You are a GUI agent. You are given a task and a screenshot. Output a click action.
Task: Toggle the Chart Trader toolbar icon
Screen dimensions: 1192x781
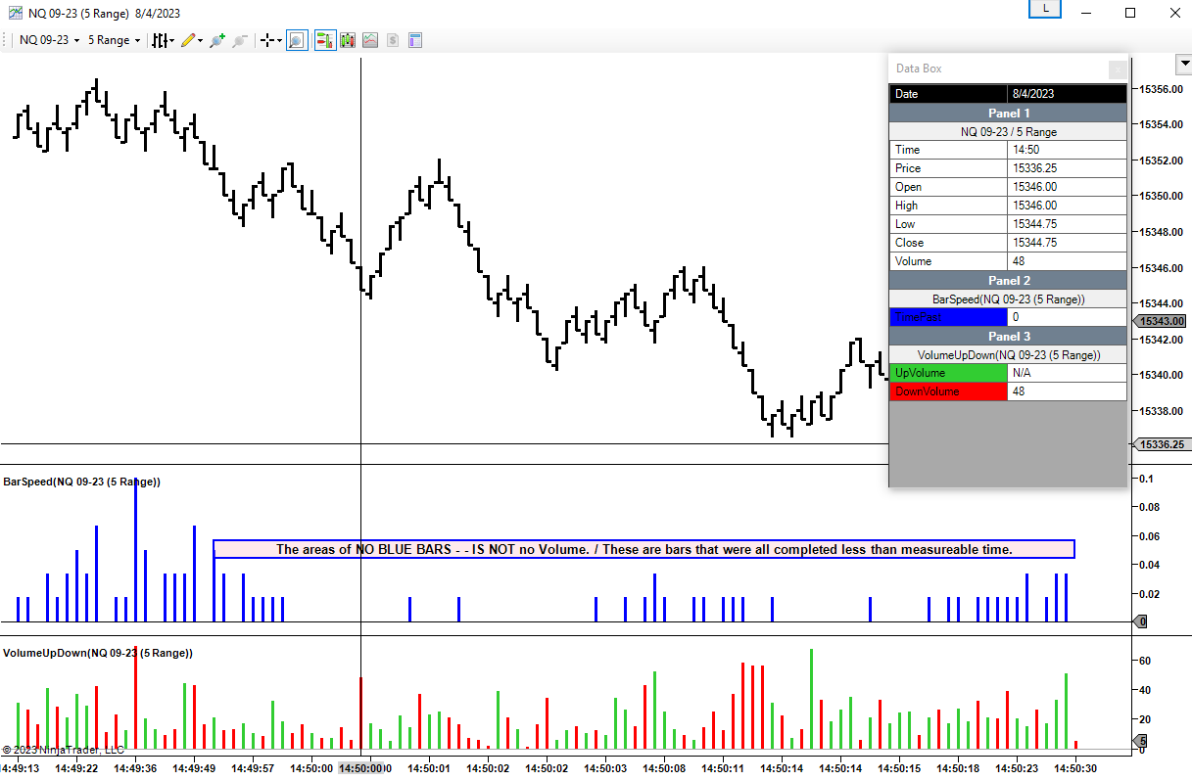click(x=324, y=40)
